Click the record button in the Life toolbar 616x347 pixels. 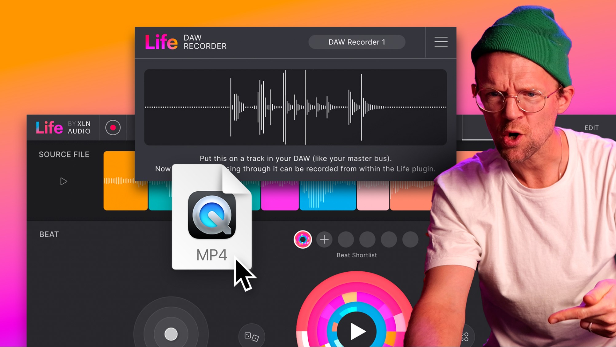coord(114,127)
